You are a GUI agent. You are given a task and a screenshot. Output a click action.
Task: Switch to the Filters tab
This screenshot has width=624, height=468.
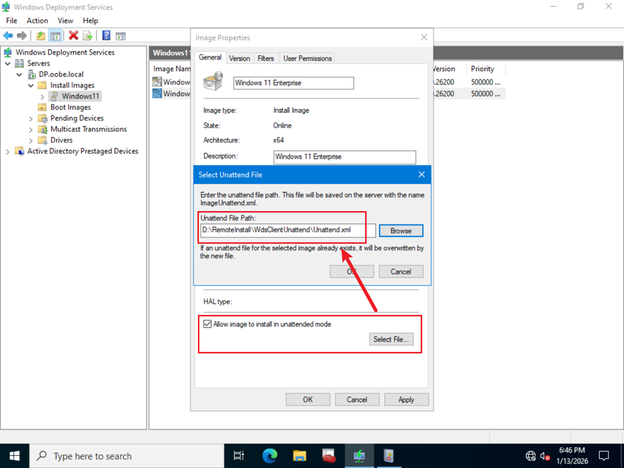266,58
